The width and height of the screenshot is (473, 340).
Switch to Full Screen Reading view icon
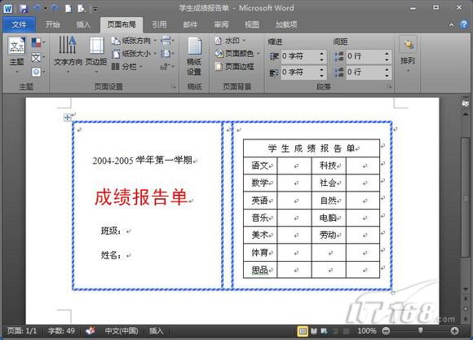point(314,331)
